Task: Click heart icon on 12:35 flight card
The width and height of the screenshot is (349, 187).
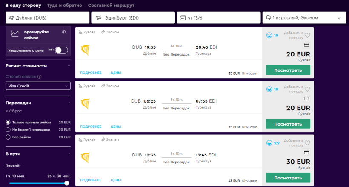Action: [x=307, y=143]
